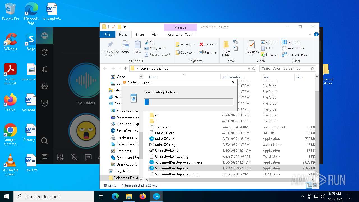Click the Manage contextual tab
This screenshot has height=202, width=359.
tap(180, 27)
